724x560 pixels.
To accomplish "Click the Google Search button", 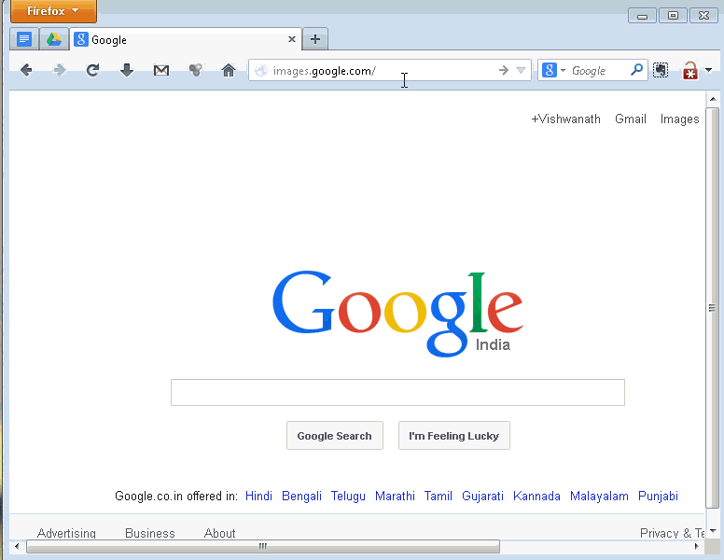I will (335, 435).
